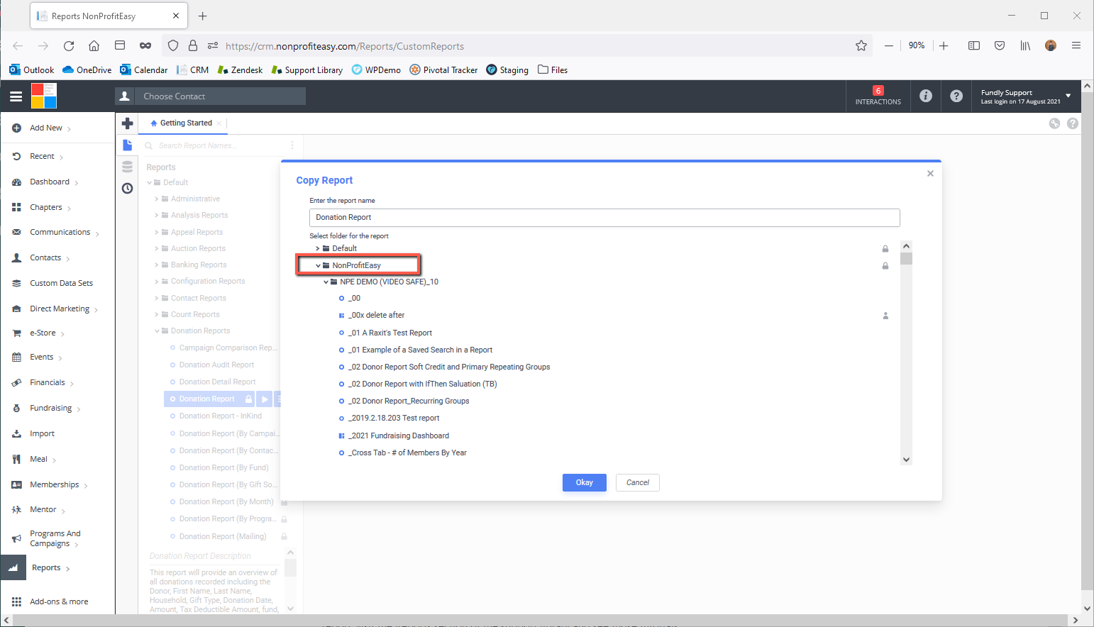
Task: Select the database stack icon in side strip
Action: 128,167
